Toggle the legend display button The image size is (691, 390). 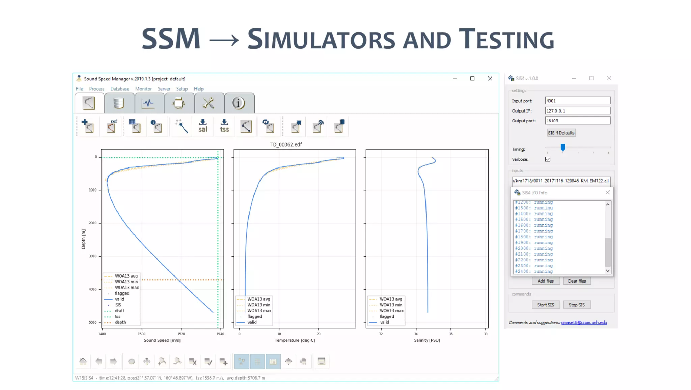[x=273, y=362]
